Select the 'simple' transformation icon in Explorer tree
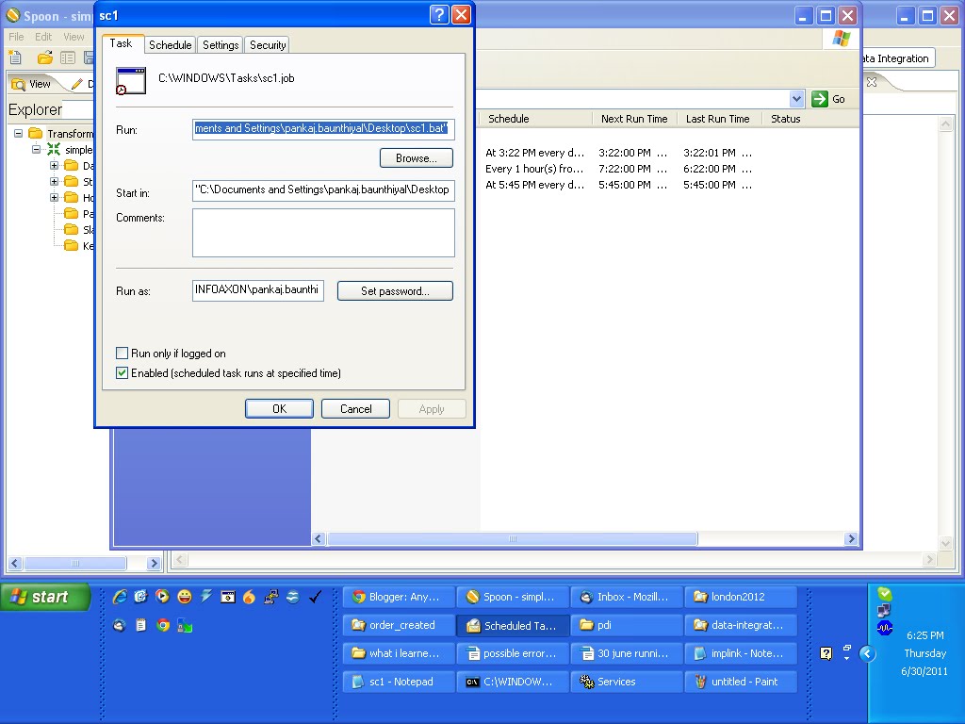965x724 pixels. click(54, 150)
